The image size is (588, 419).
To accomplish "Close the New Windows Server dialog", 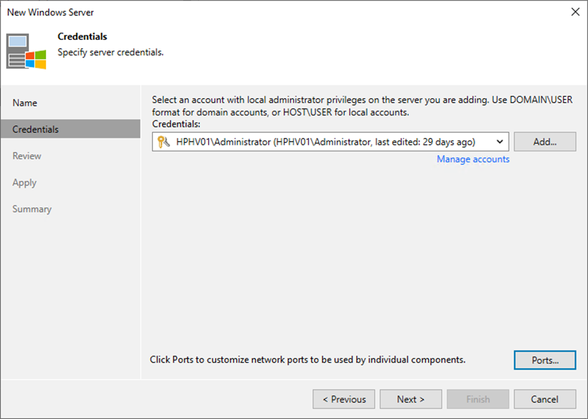I will coord(575,12).
